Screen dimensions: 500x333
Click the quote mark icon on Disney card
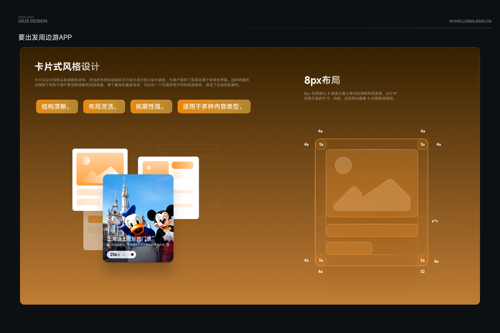pyautogui.click(x=108, y=245)
